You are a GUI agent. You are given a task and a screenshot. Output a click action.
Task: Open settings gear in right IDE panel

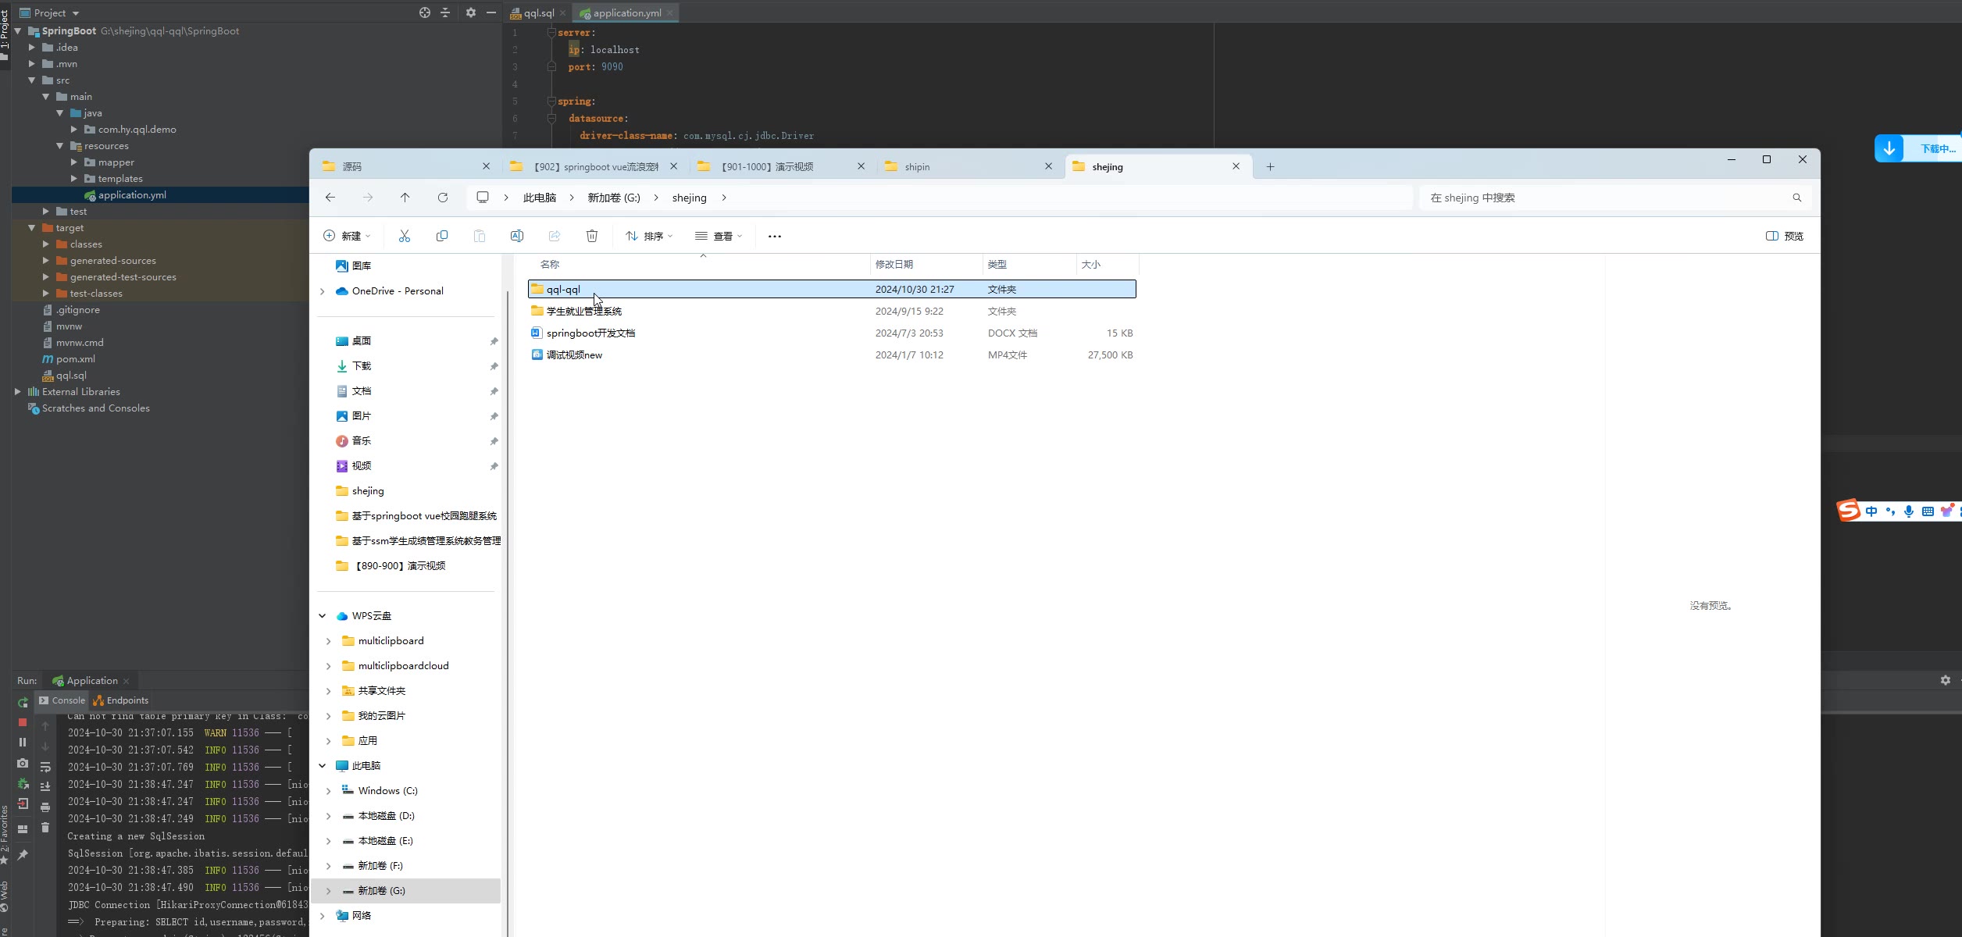tap(1946, 680)
